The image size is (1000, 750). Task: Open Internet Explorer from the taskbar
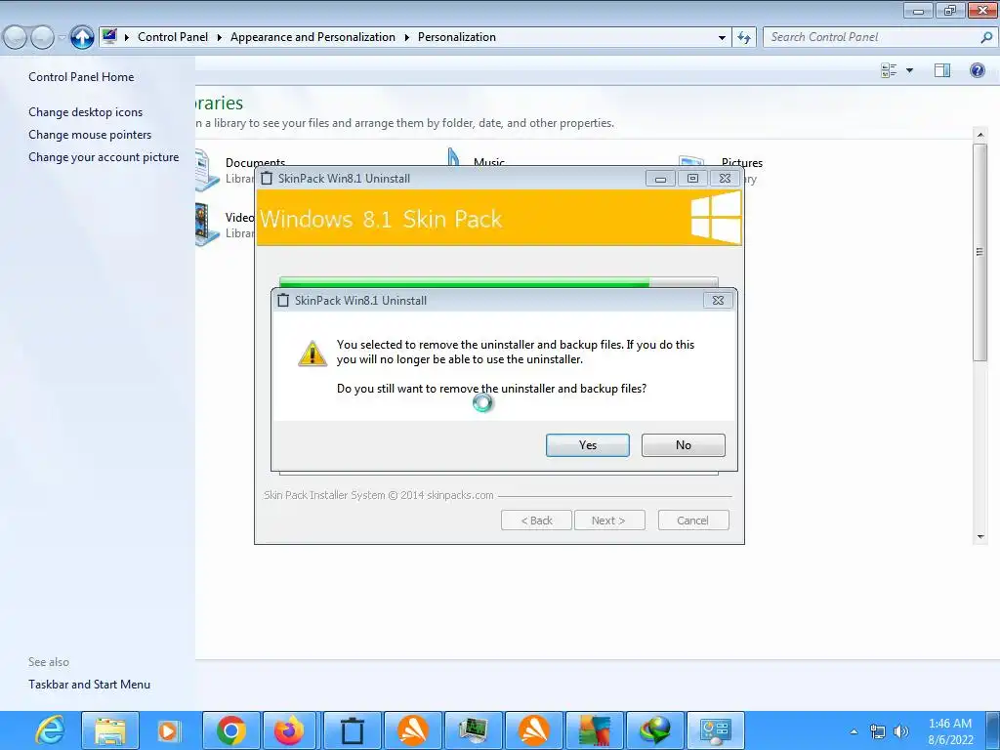click(49, 730)
